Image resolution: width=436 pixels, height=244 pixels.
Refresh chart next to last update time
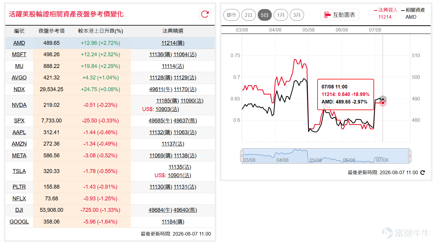(x=422, y=172)
